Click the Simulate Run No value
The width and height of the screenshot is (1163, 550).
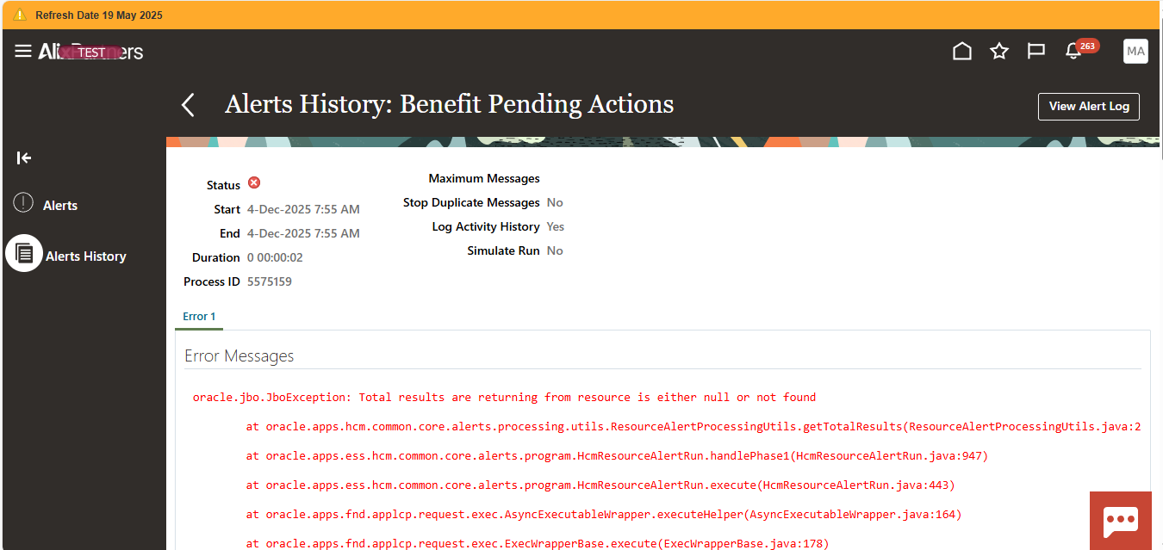(555, 250)
